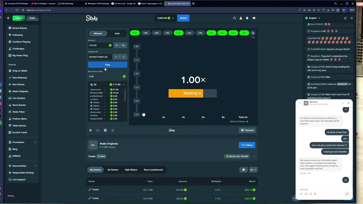This screenshot has height=204, width=363.
Task: Open the Fairness panel
Action: (x=247, y=130)
